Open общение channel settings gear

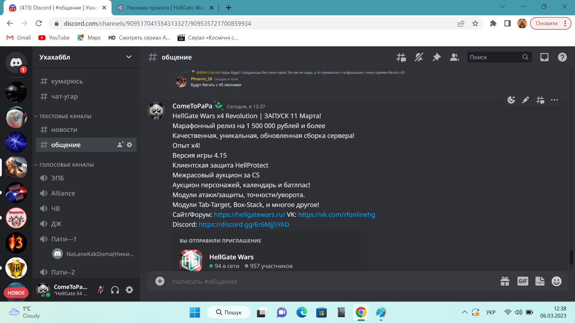(x=129, y=145)
